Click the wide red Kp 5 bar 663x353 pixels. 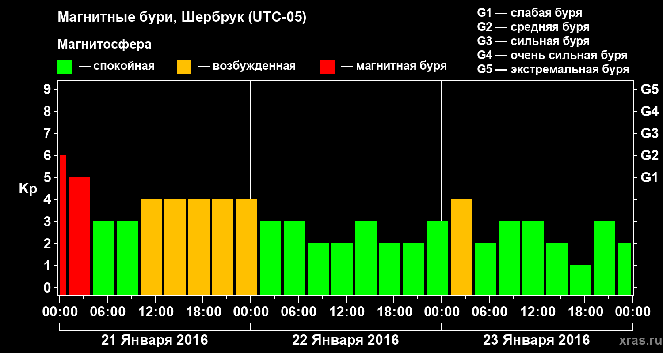(x=80, y=236)
